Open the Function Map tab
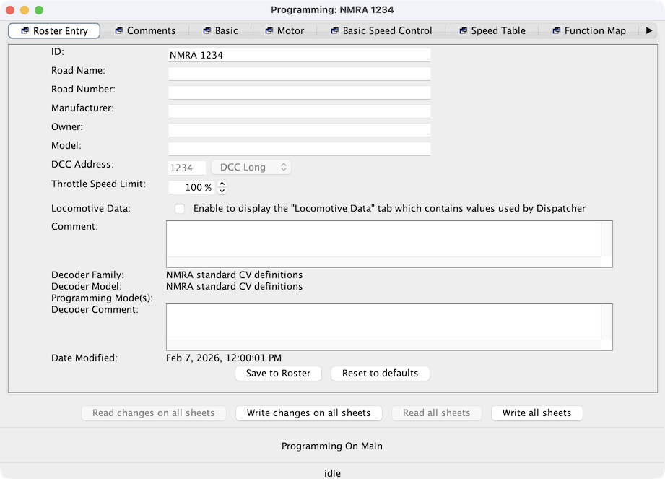The height and width of the screenshot is (479, 665). coord(594,31)
